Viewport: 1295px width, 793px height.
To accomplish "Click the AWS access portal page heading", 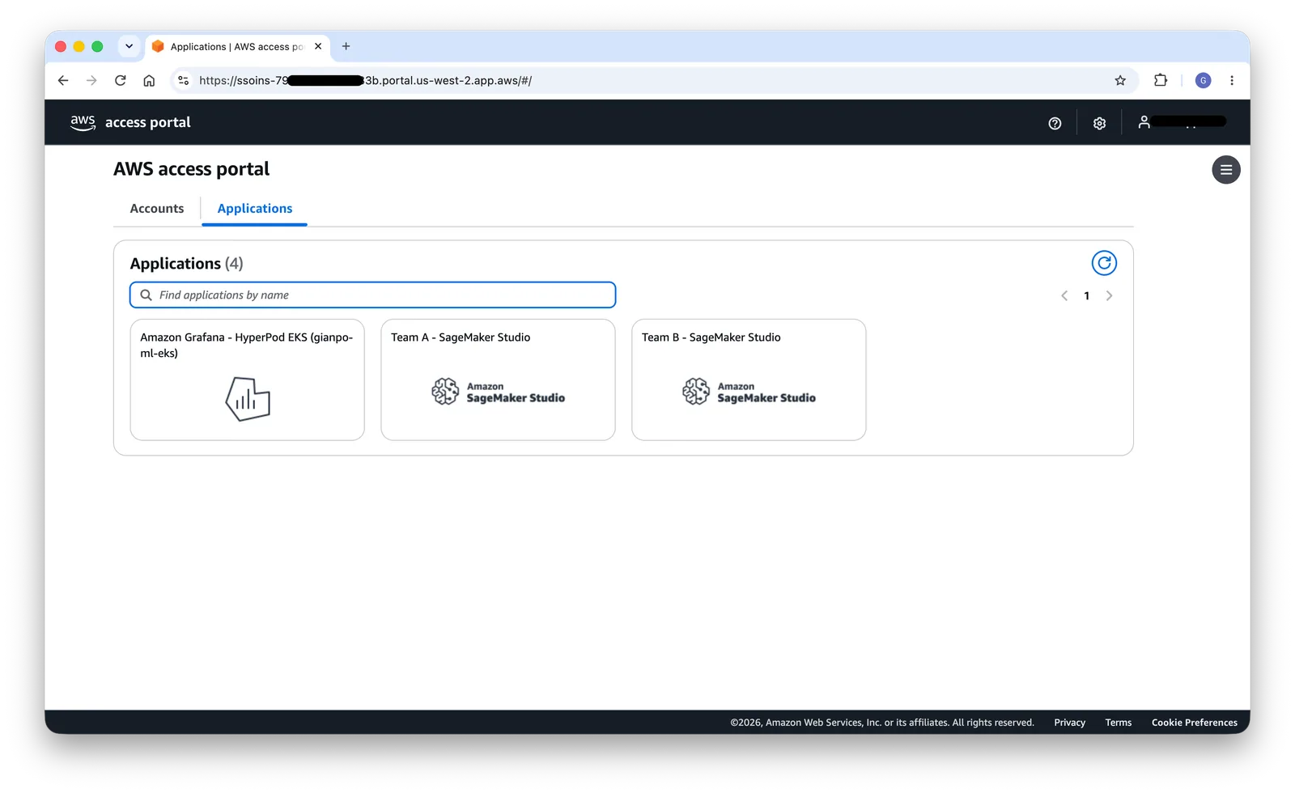I will click(191, 169).
